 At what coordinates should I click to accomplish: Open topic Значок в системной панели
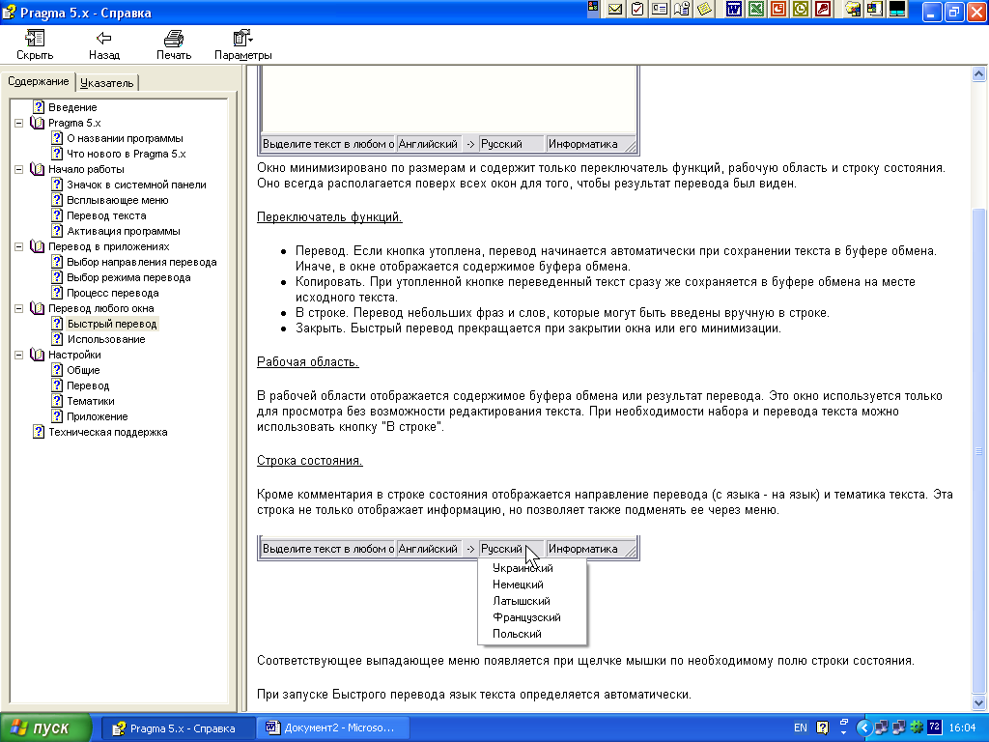[136, 185]
